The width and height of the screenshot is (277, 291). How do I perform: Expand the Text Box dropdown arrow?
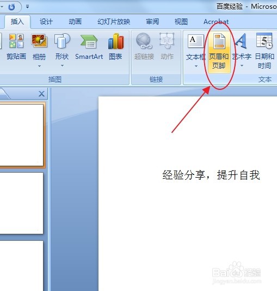pyautogui.click(x=196, y=66)
